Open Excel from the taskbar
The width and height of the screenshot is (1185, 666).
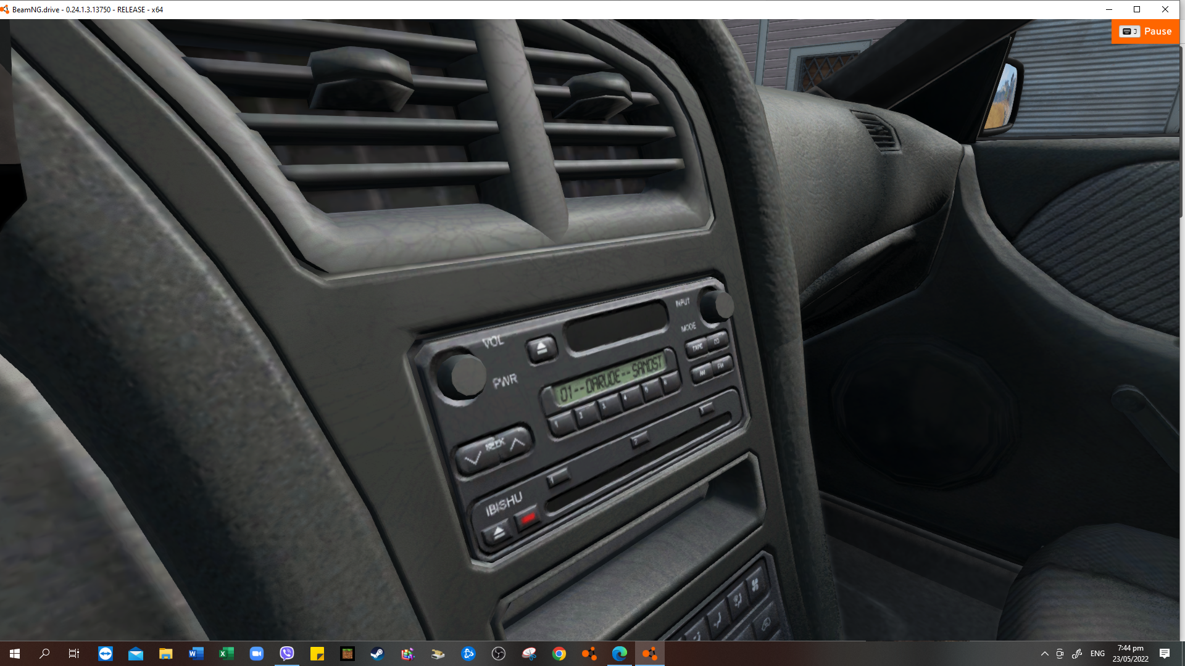pos(227,654)
